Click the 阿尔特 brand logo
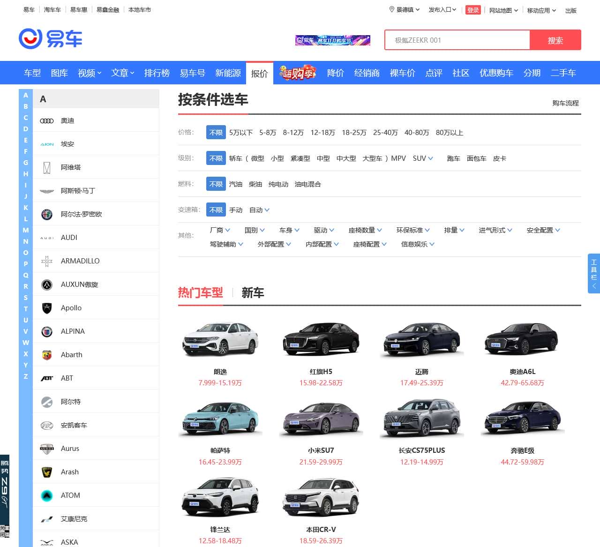The width and height of the screenshot is (600, 547). pos(47,402)
